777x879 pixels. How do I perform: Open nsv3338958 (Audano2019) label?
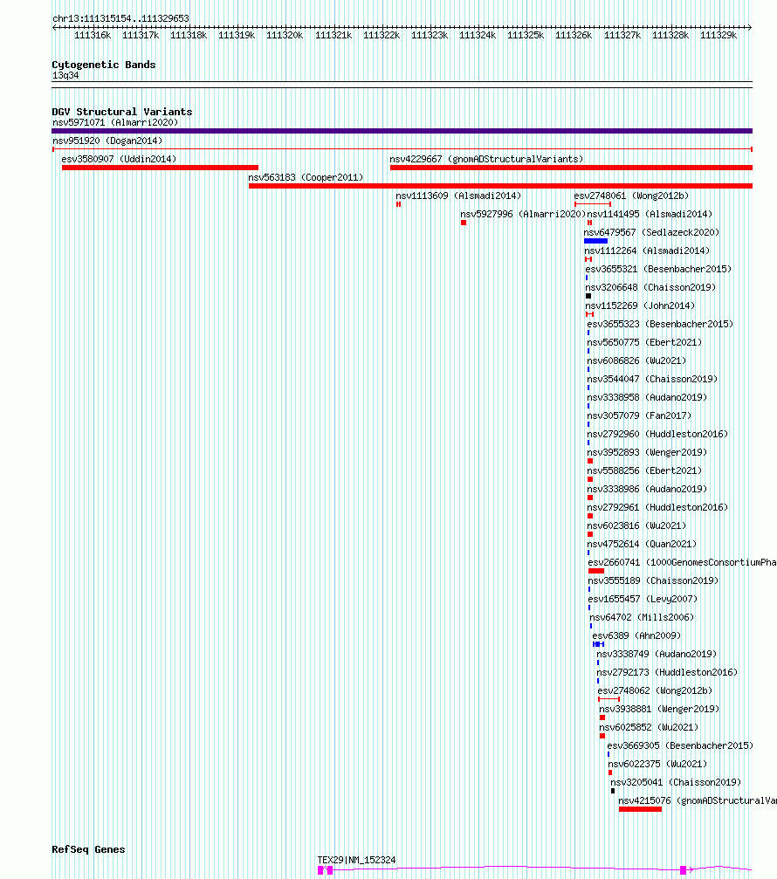[x=647, y=397]
